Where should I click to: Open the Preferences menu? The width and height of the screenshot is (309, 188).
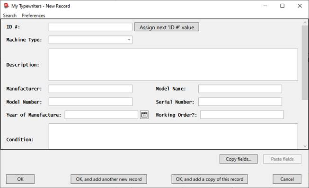click(x=34, y=16)
